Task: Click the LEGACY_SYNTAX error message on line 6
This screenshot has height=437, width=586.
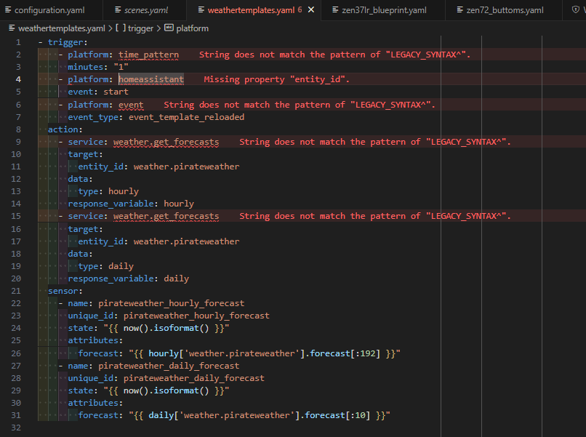Action: pos(300,105)
